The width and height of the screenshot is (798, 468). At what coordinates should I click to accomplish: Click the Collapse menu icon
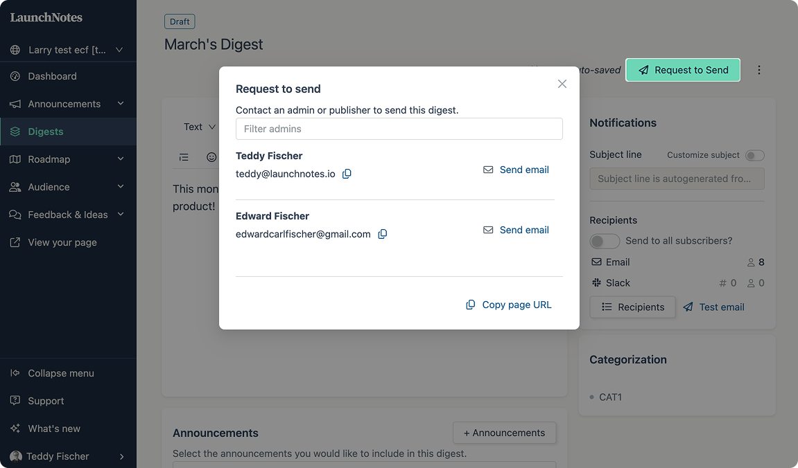click(x=15, y=373)
